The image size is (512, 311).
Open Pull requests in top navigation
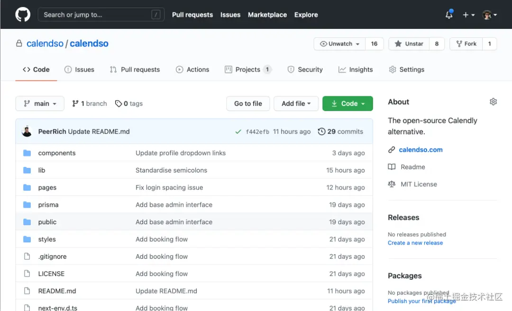click(x=192, y=15)
